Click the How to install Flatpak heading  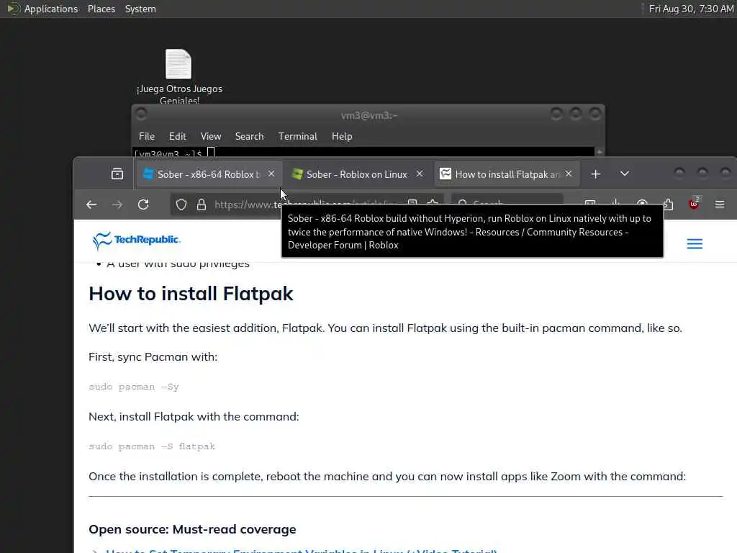(x=190, y=294)
